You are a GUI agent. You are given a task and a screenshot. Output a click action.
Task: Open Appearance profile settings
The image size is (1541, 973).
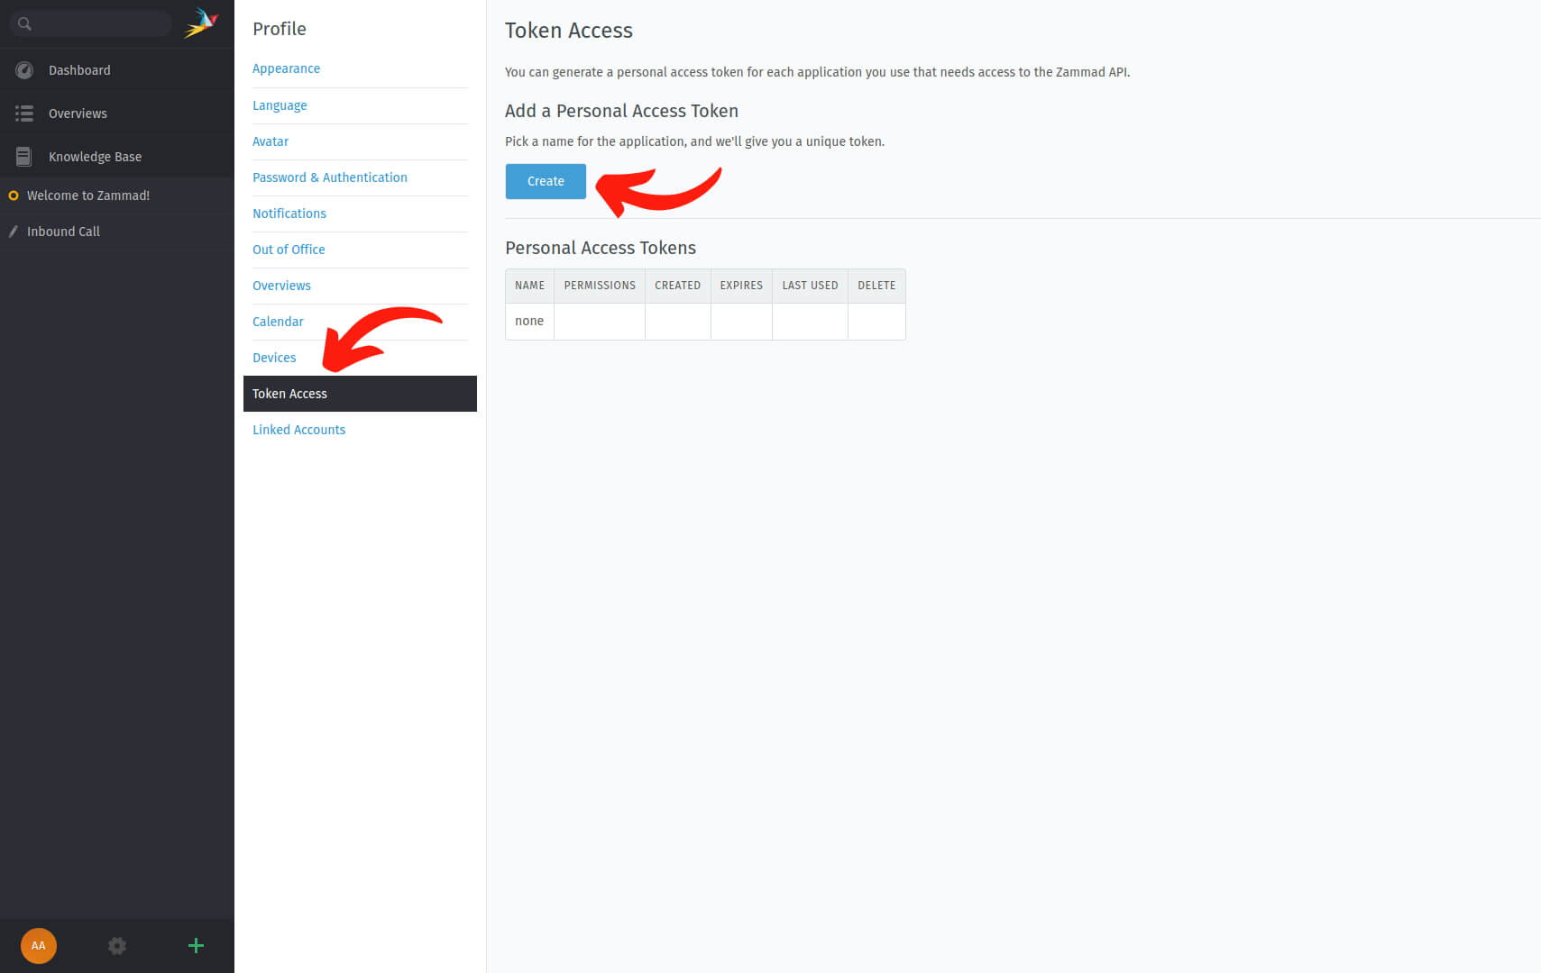point(286,68)
